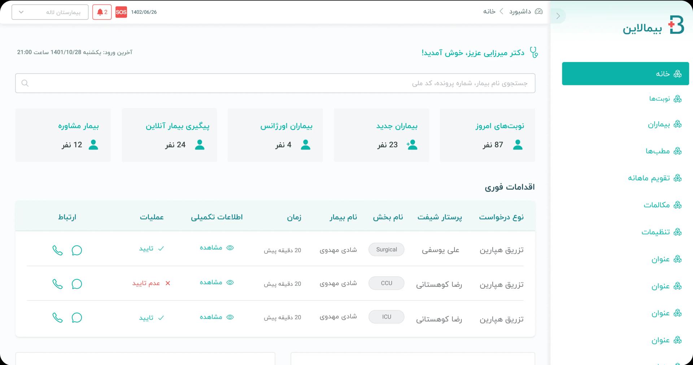The image size is (693, 365).
Task: Approve the ICU row request with تایید
Action: [152, 318]
